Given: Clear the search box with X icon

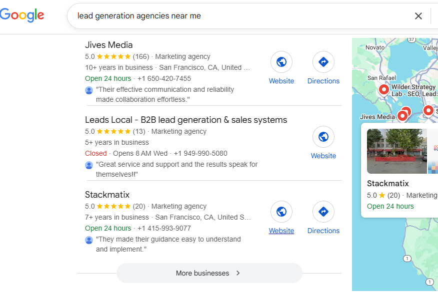Looking at the screenshot, I should (x=418, y=16).
